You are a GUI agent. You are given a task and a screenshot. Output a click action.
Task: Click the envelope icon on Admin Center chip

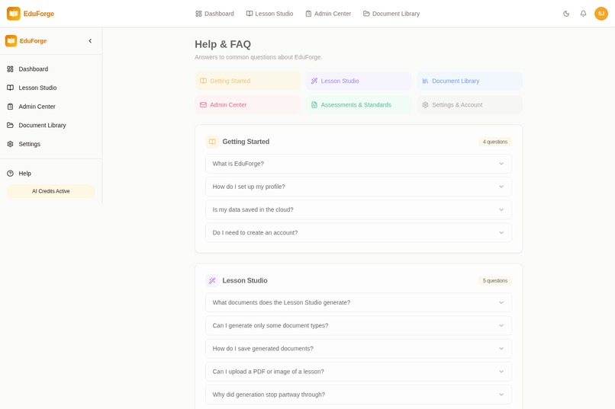[x=203, y=105]
